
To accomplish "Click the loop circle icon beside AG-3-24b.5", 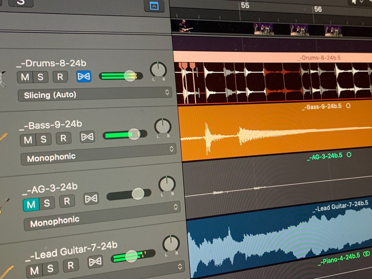I will [349, 155].
